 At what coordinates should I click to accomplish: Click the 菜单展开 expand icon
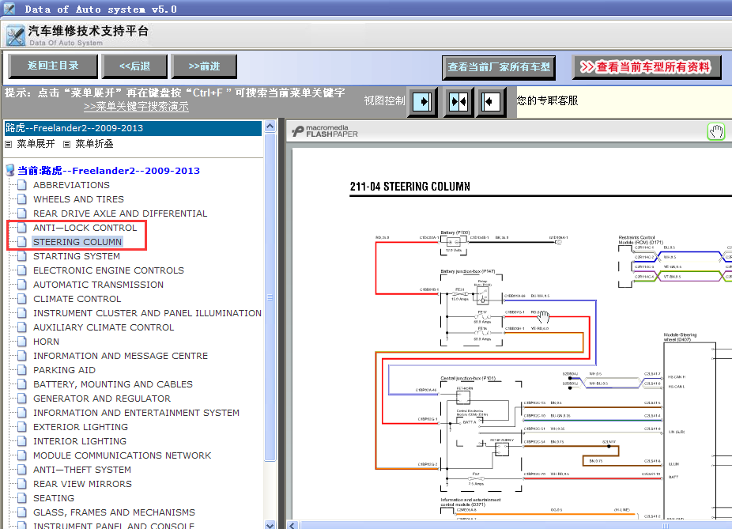(9, 144)
